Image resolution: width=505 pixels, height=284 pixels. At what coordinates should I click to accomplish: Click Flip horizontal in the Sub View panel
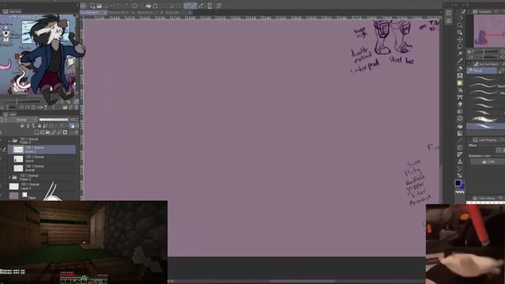pyautogui.click(x=40, y=107)
